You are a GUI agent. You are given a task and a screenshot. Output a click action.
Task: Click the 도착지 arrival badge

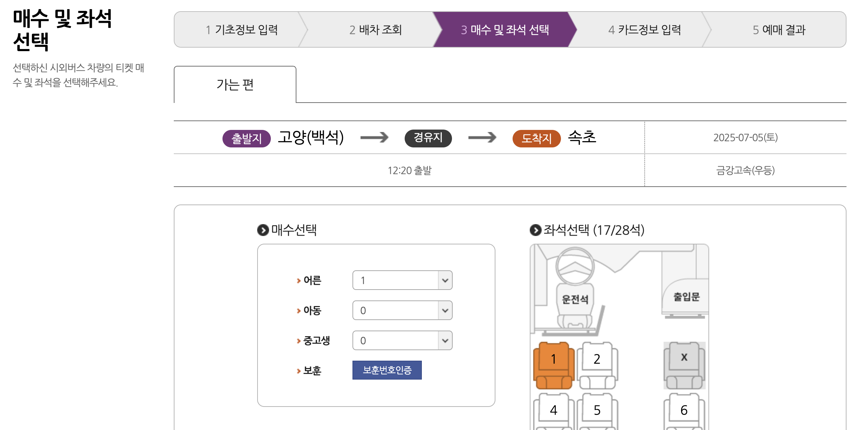[536, 138]
